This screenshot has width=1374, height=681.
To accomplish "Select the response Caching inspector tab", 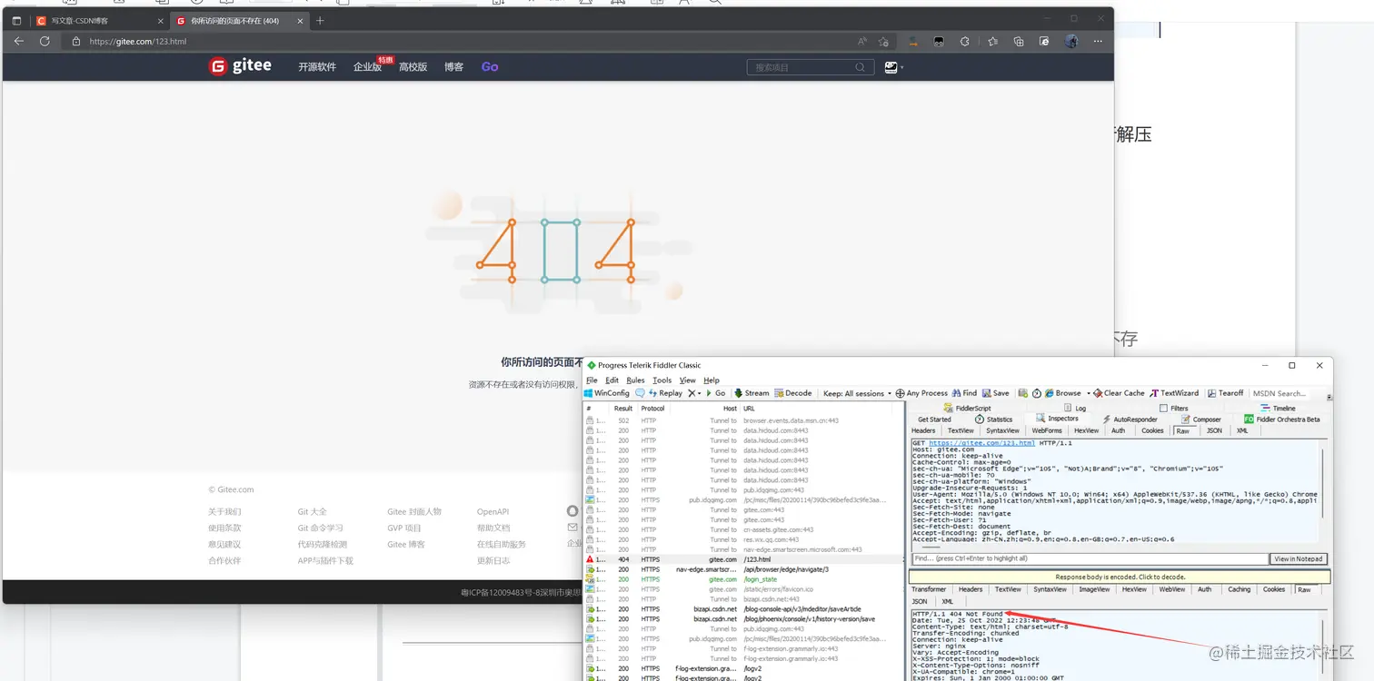I will (x=1240, y=589).
